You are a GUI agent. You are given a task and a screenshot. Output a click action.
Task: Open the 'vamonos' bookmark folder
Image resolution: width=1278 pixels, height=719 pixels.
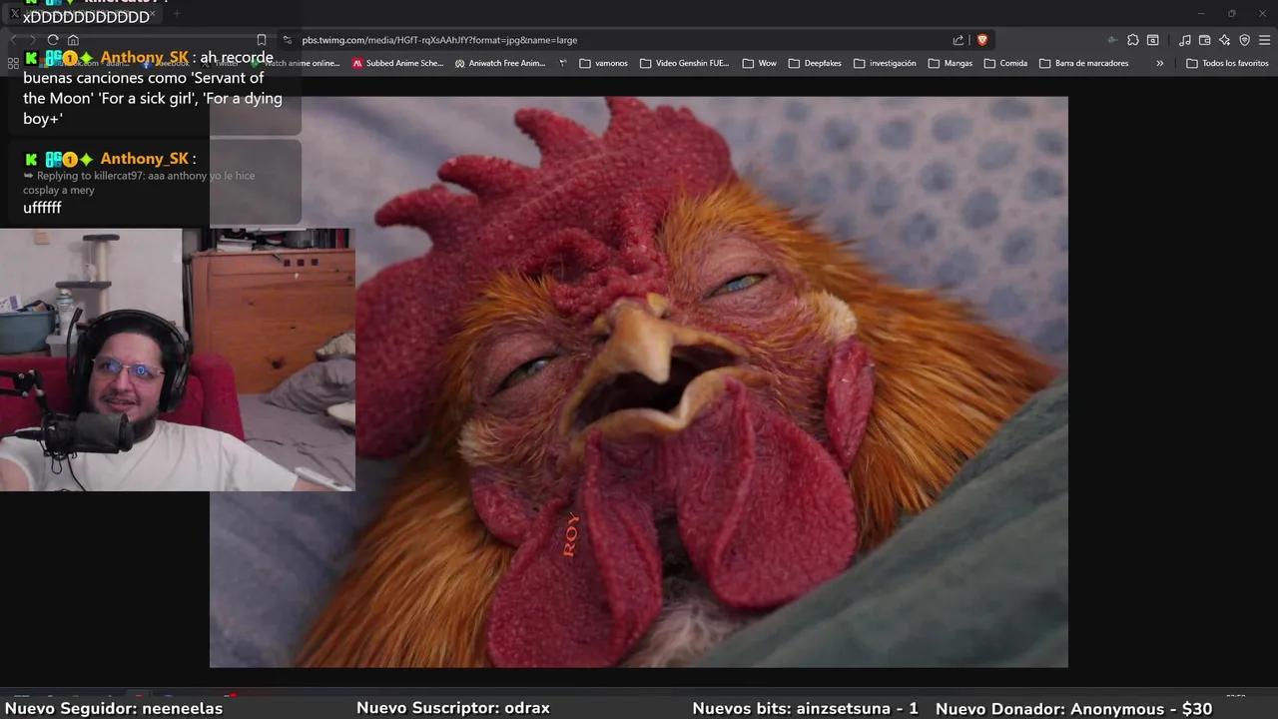tap(604, 63)
